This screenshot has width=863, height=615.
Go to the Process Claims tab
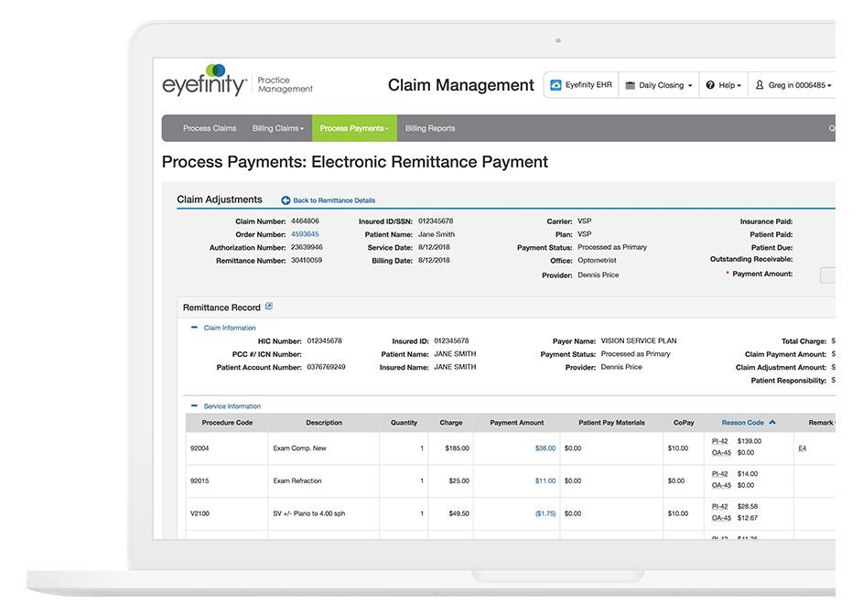point(210,128)
